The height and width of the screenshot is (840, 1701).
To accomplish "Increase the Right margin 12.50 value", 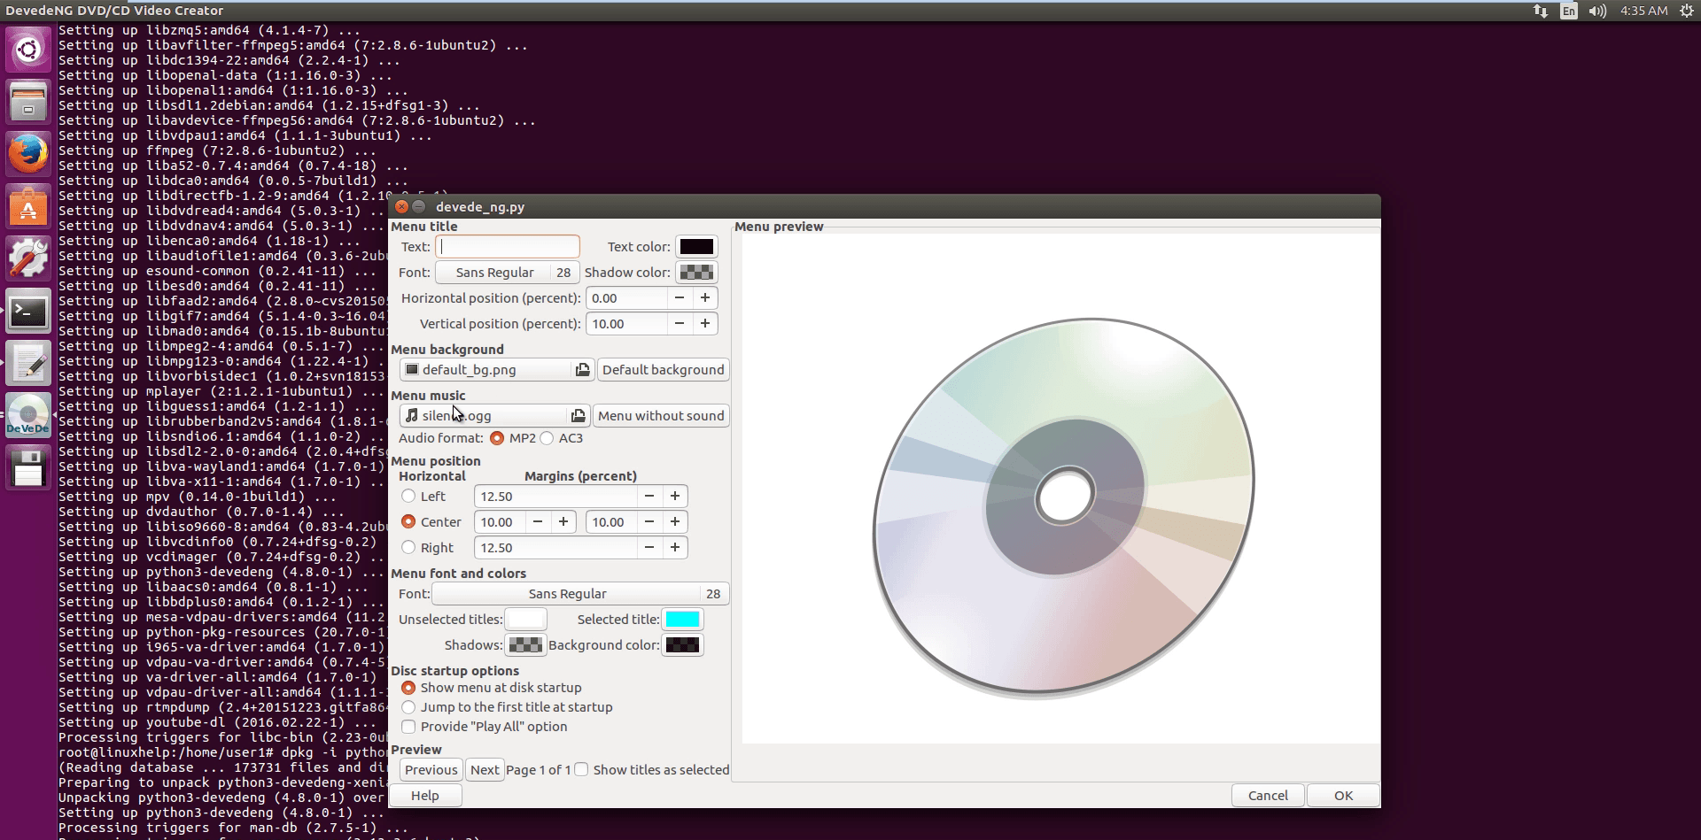I will click(x=675, y=548).
